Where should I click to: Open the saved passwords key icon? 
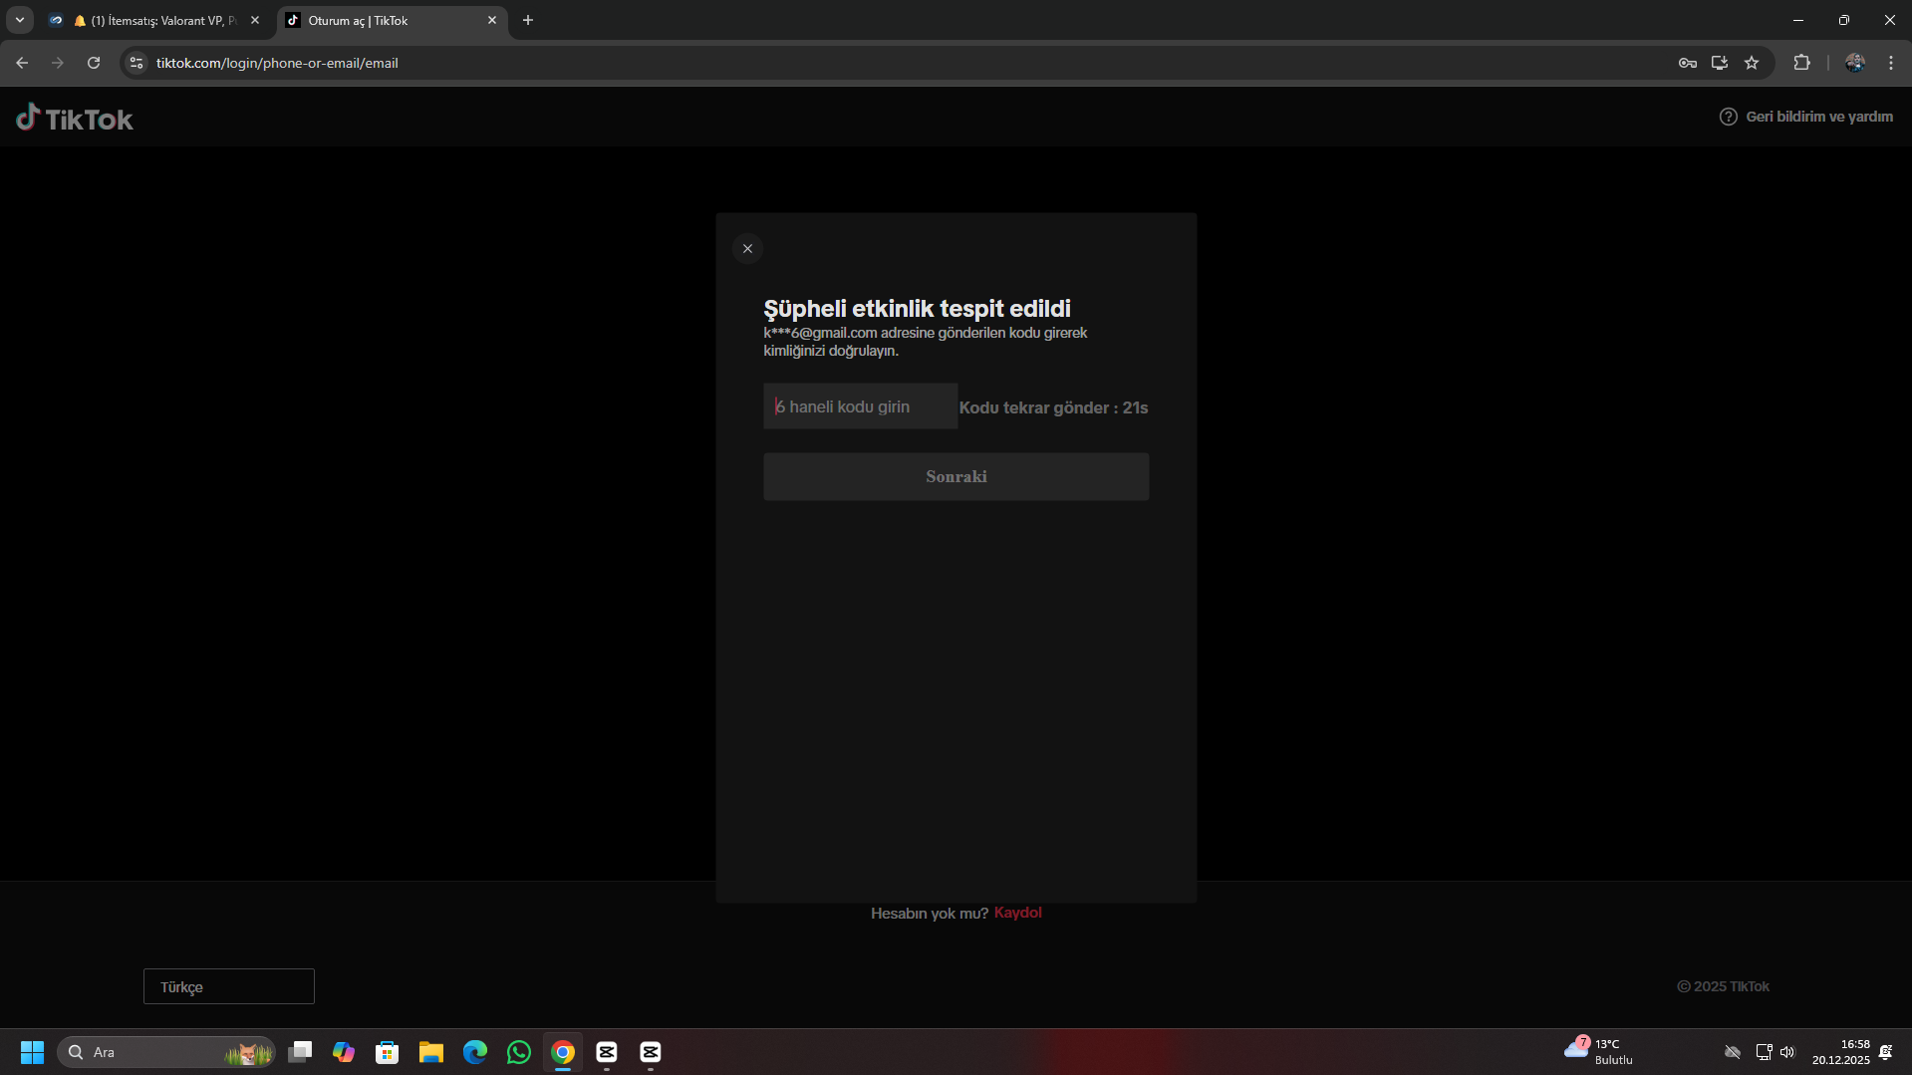1688,63
